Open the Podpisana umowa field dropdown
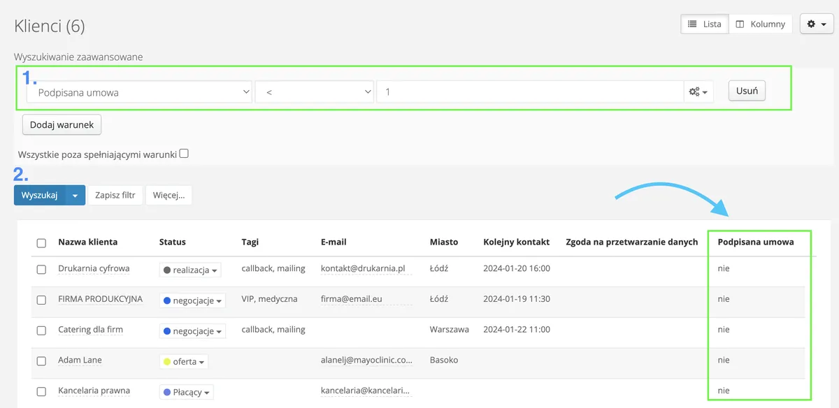The image size is (839, 408). click(x=139, y=92)
